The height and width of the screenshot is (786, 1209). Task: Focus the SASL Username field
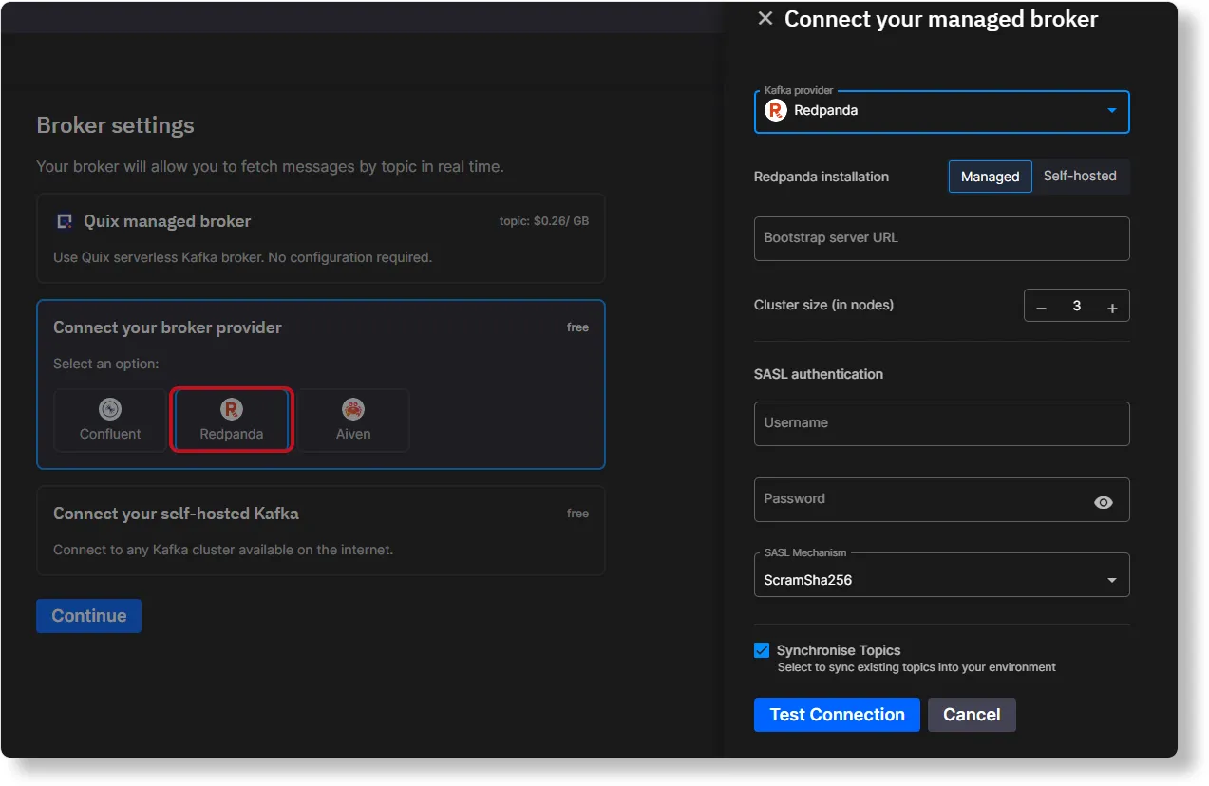941,423
